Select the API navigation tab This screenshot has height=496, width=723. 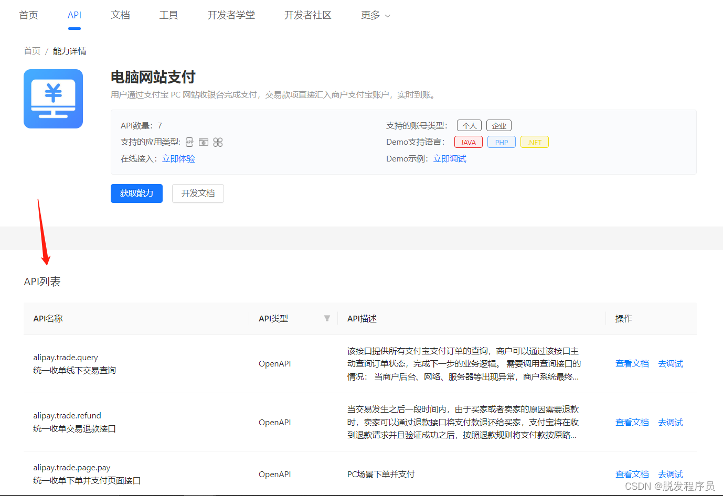(x=75, y=15)
